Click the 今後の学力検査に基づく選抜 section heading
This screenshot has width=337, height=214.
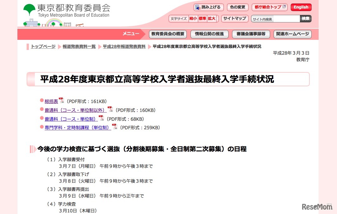coord(142,149)
